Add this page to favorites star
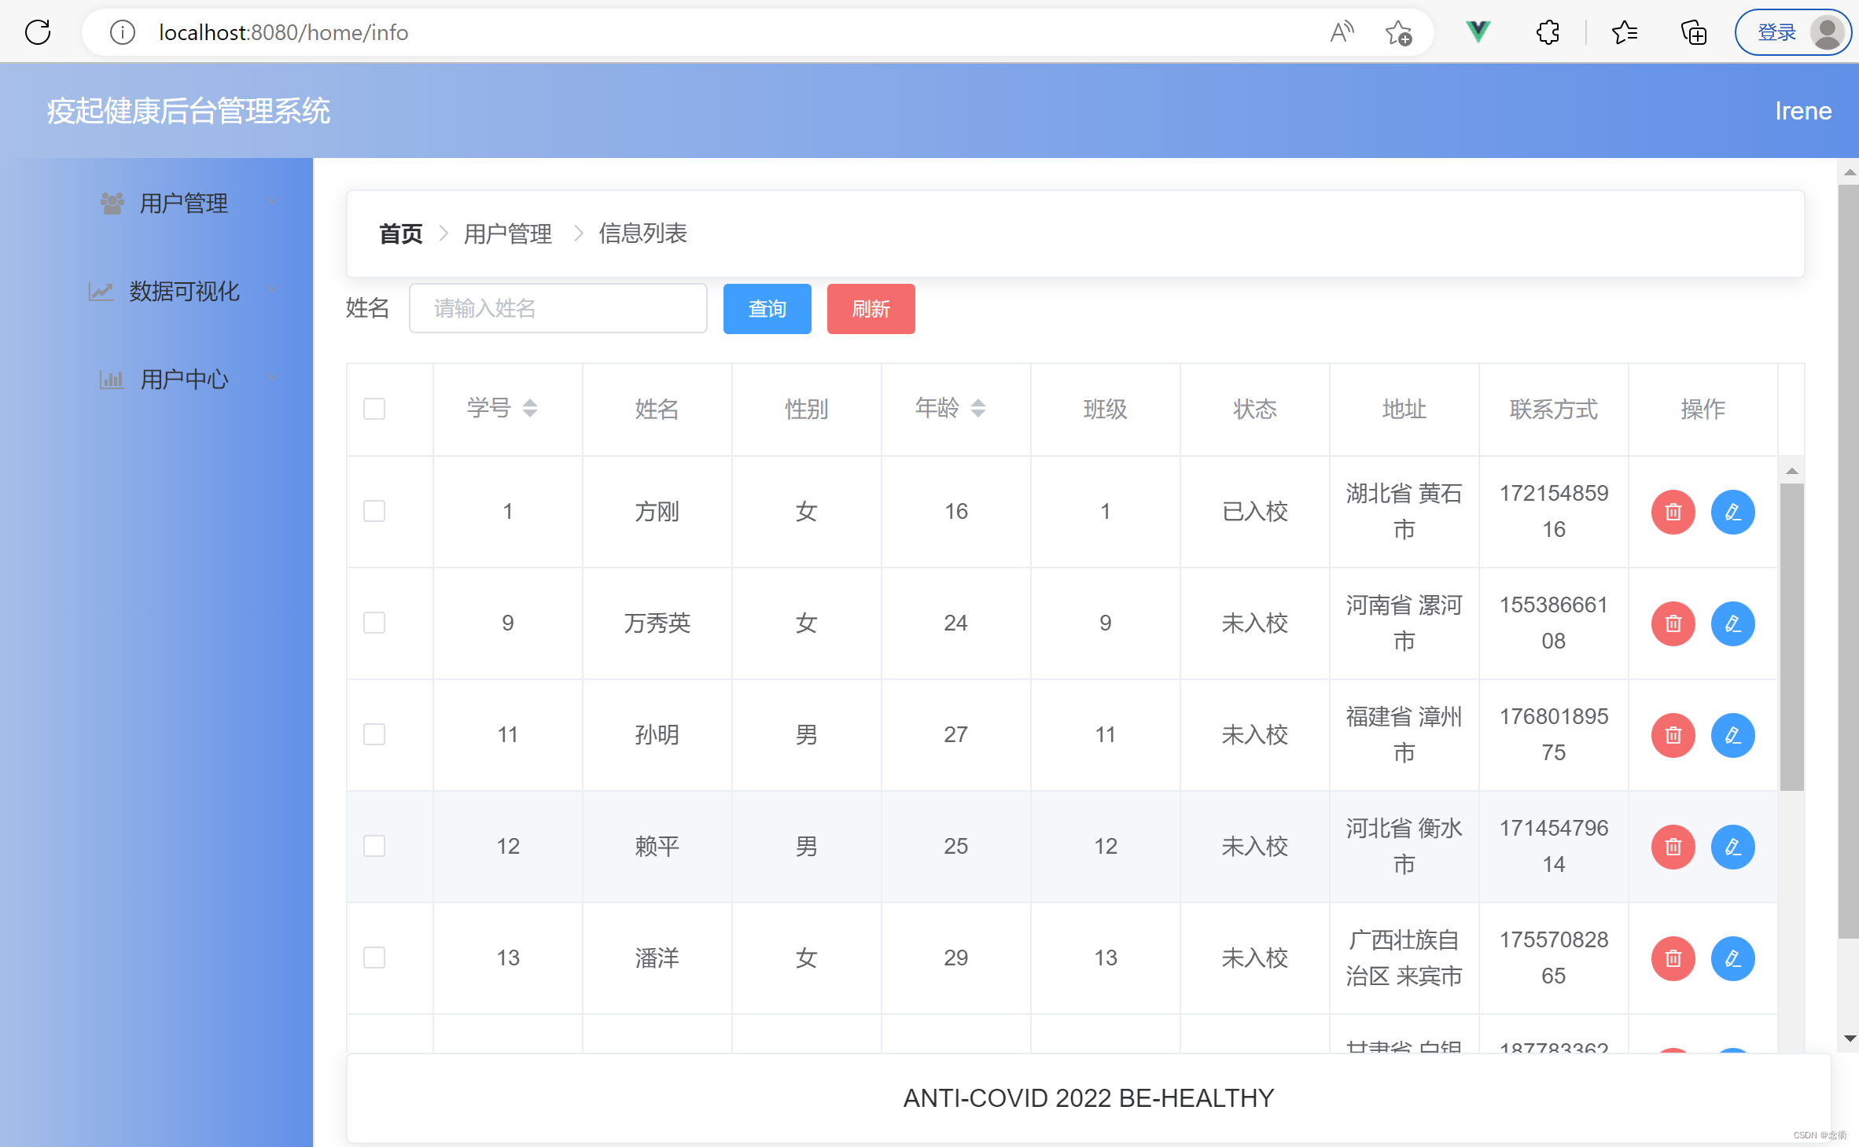Image resolution: width=1859 pixels, height=1147 pixels. (1398, 32)
